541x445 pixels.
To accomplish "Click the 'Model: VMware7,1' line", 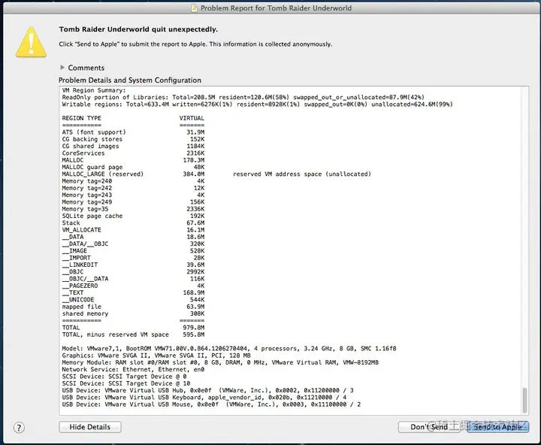I will [229, 348].
